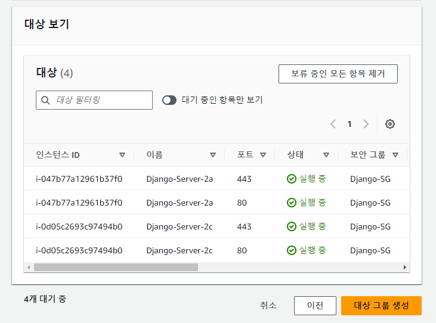Click name Django-Server-2a in port 443 row
This screenshot has height=323, width=436.
[180, 179]
